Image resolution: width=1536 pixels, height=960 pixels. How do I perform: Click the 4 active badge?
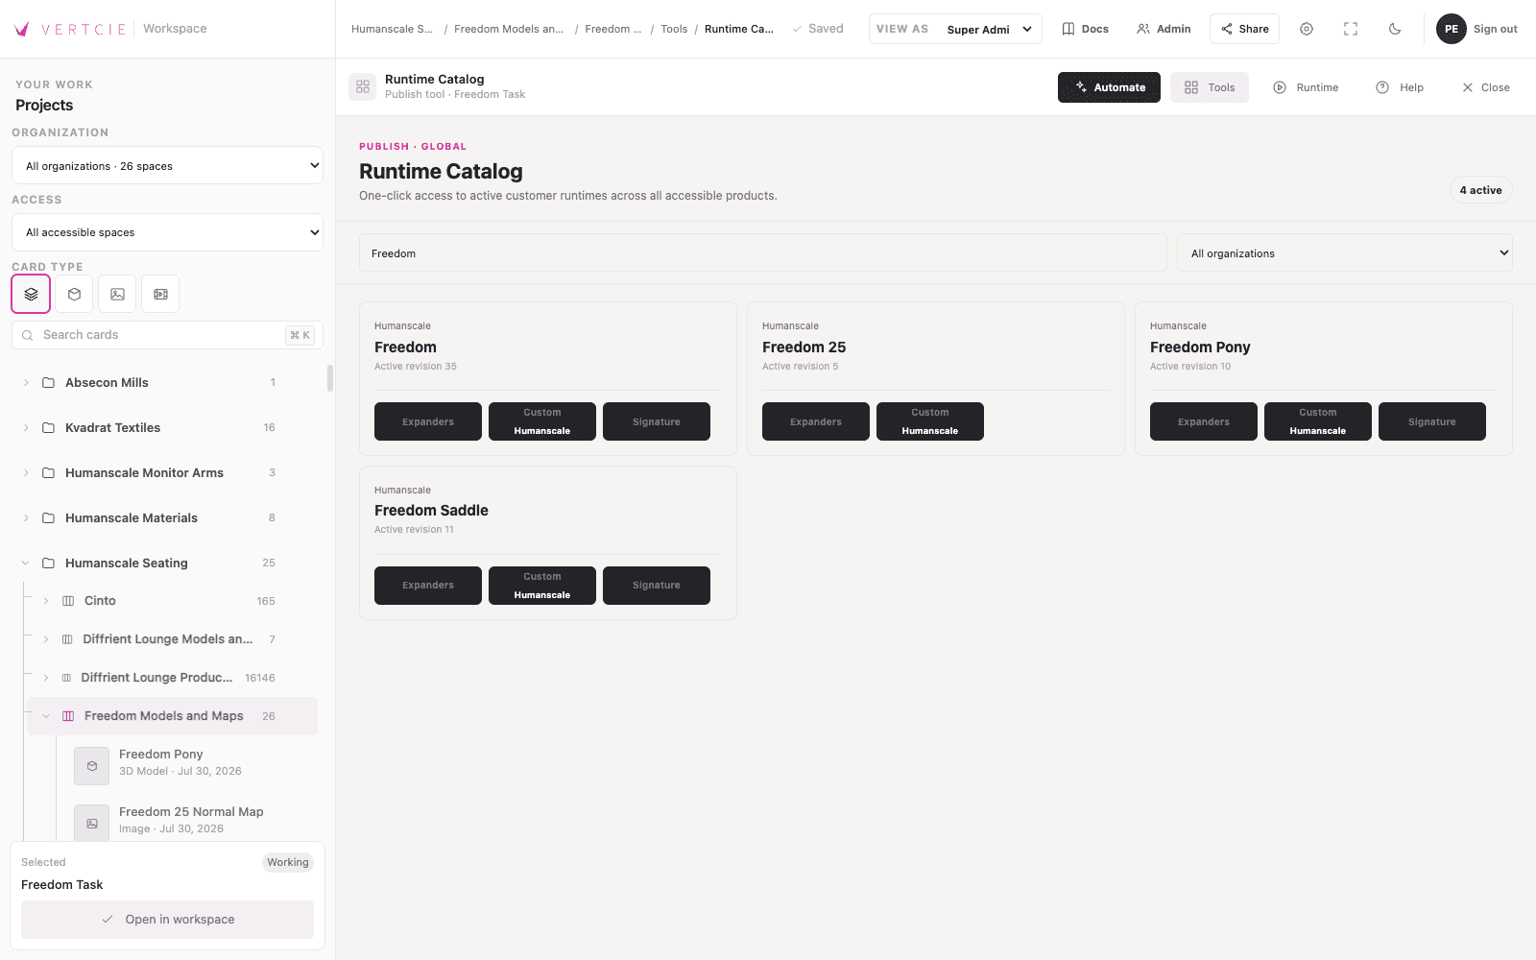point(1480,190)
